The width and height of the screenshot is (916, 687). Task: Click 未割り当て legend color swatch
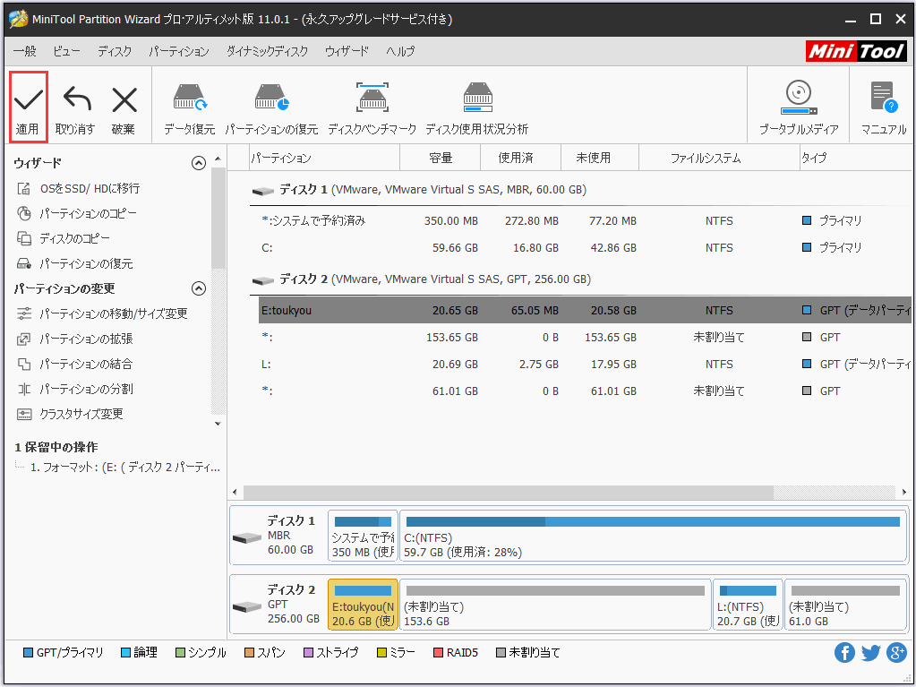pyautogui.click(x=501, y=653)
